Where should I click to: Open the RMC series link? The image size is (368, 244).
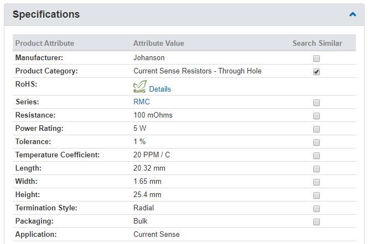tap(142, 102)
